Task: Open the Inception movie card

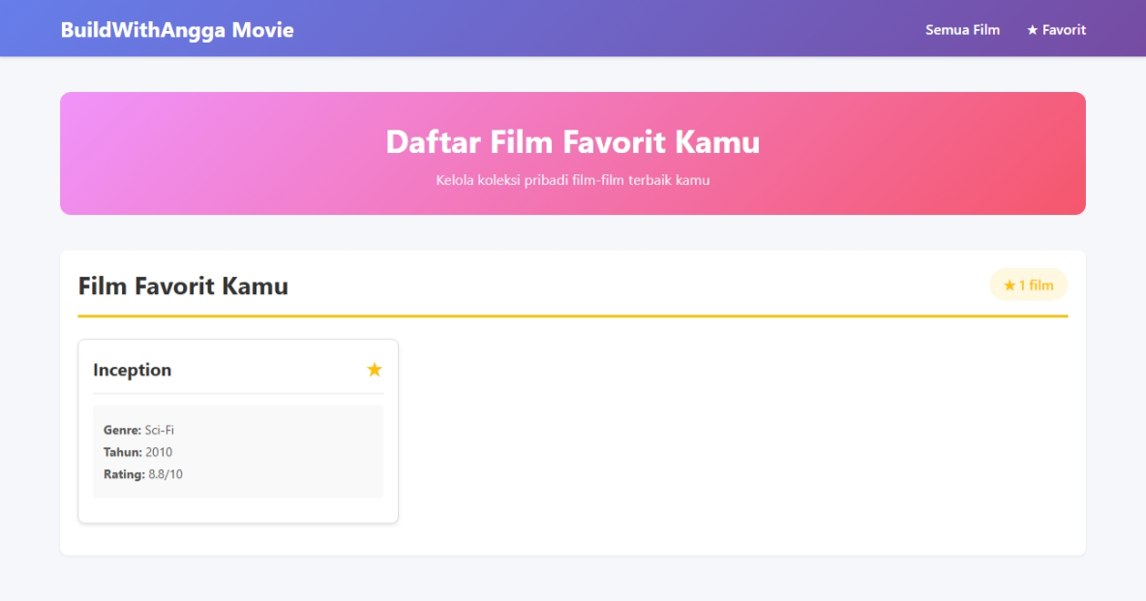Action: point(238,432)
